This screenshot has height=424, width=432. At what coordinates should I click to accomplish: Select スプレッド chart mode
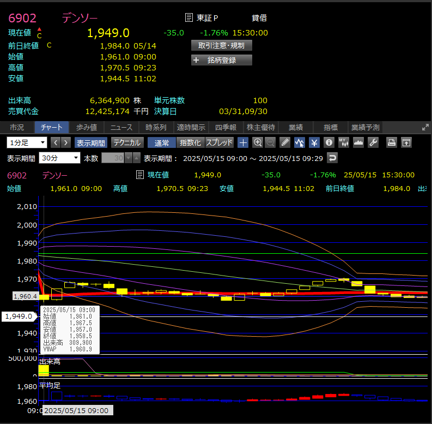[x=220, y=143]
